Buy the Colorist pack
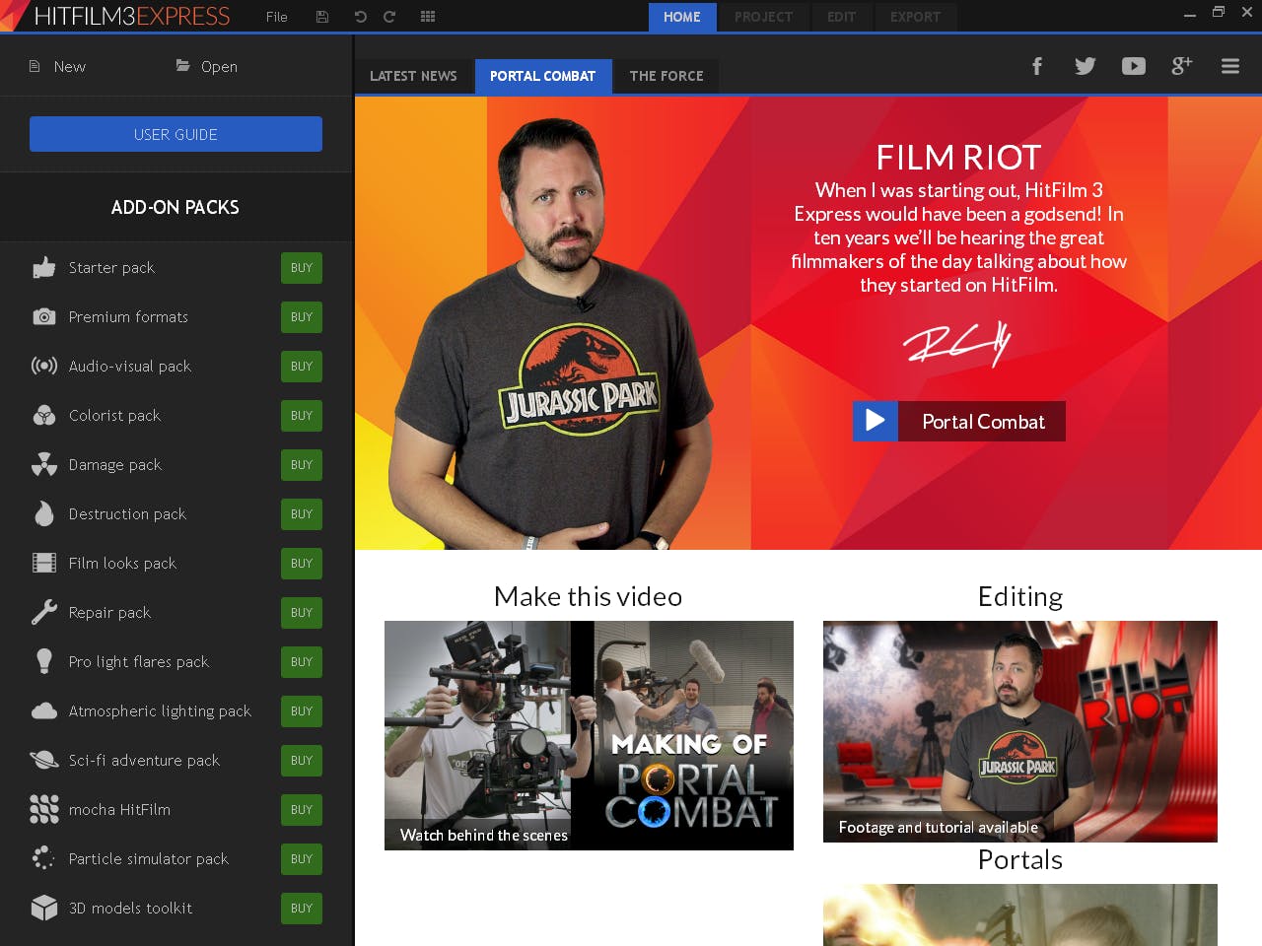1262x946 pixels. point(302,416)
